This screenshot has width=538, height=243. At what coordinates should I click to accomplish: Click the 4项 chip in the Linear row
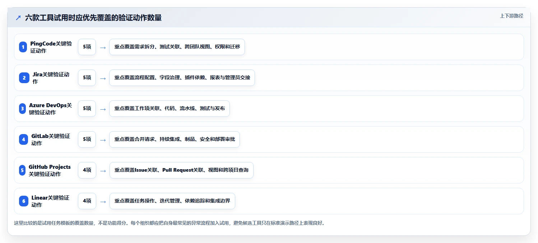pos(87,201)
